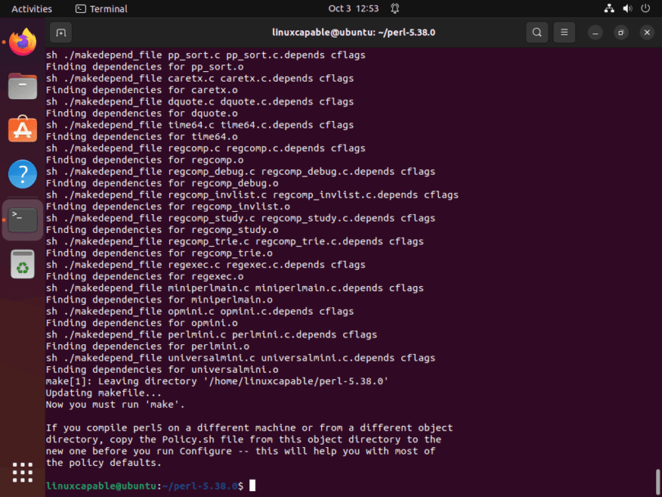Launch Firefox from the dock
Image resolution: width=662 pixels, height=497 pixels.
23,42
